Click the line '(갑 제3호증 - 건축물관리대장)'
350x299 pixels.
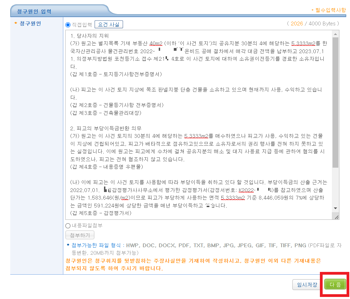point(106,113)
